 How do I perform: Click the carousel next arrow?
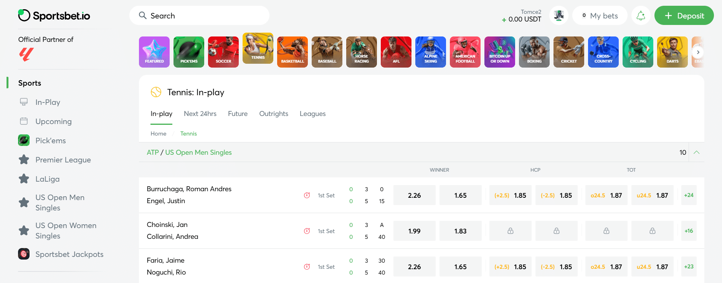(x=698, y=52)
